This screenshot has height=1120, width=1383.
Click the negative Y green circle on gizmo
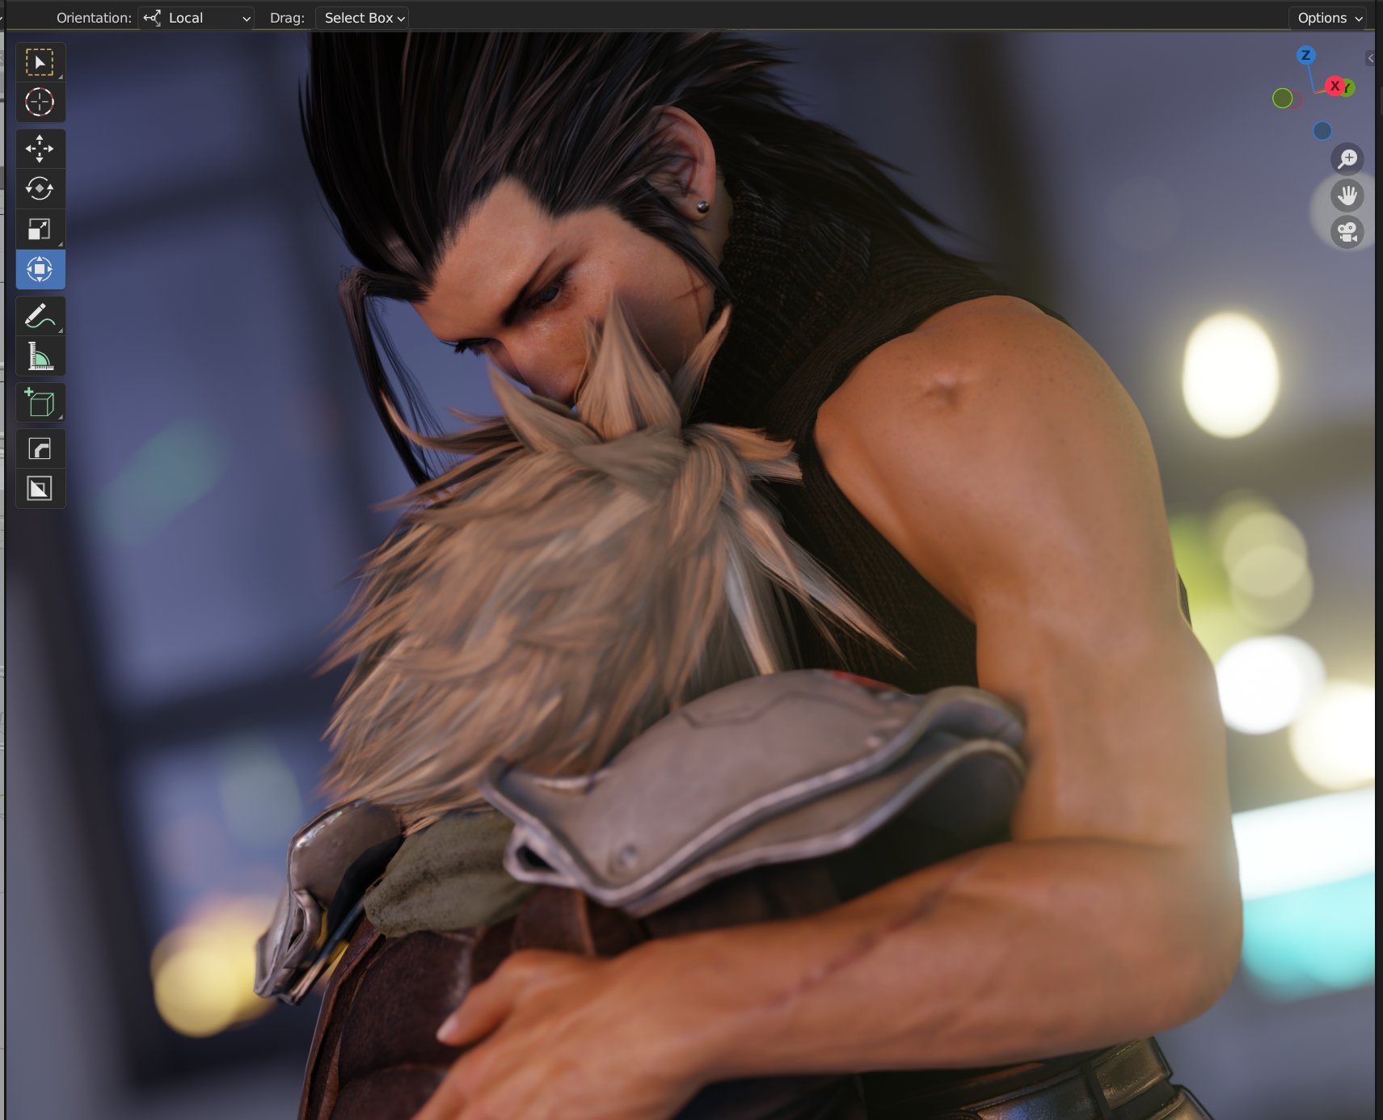pos(1282,99)
